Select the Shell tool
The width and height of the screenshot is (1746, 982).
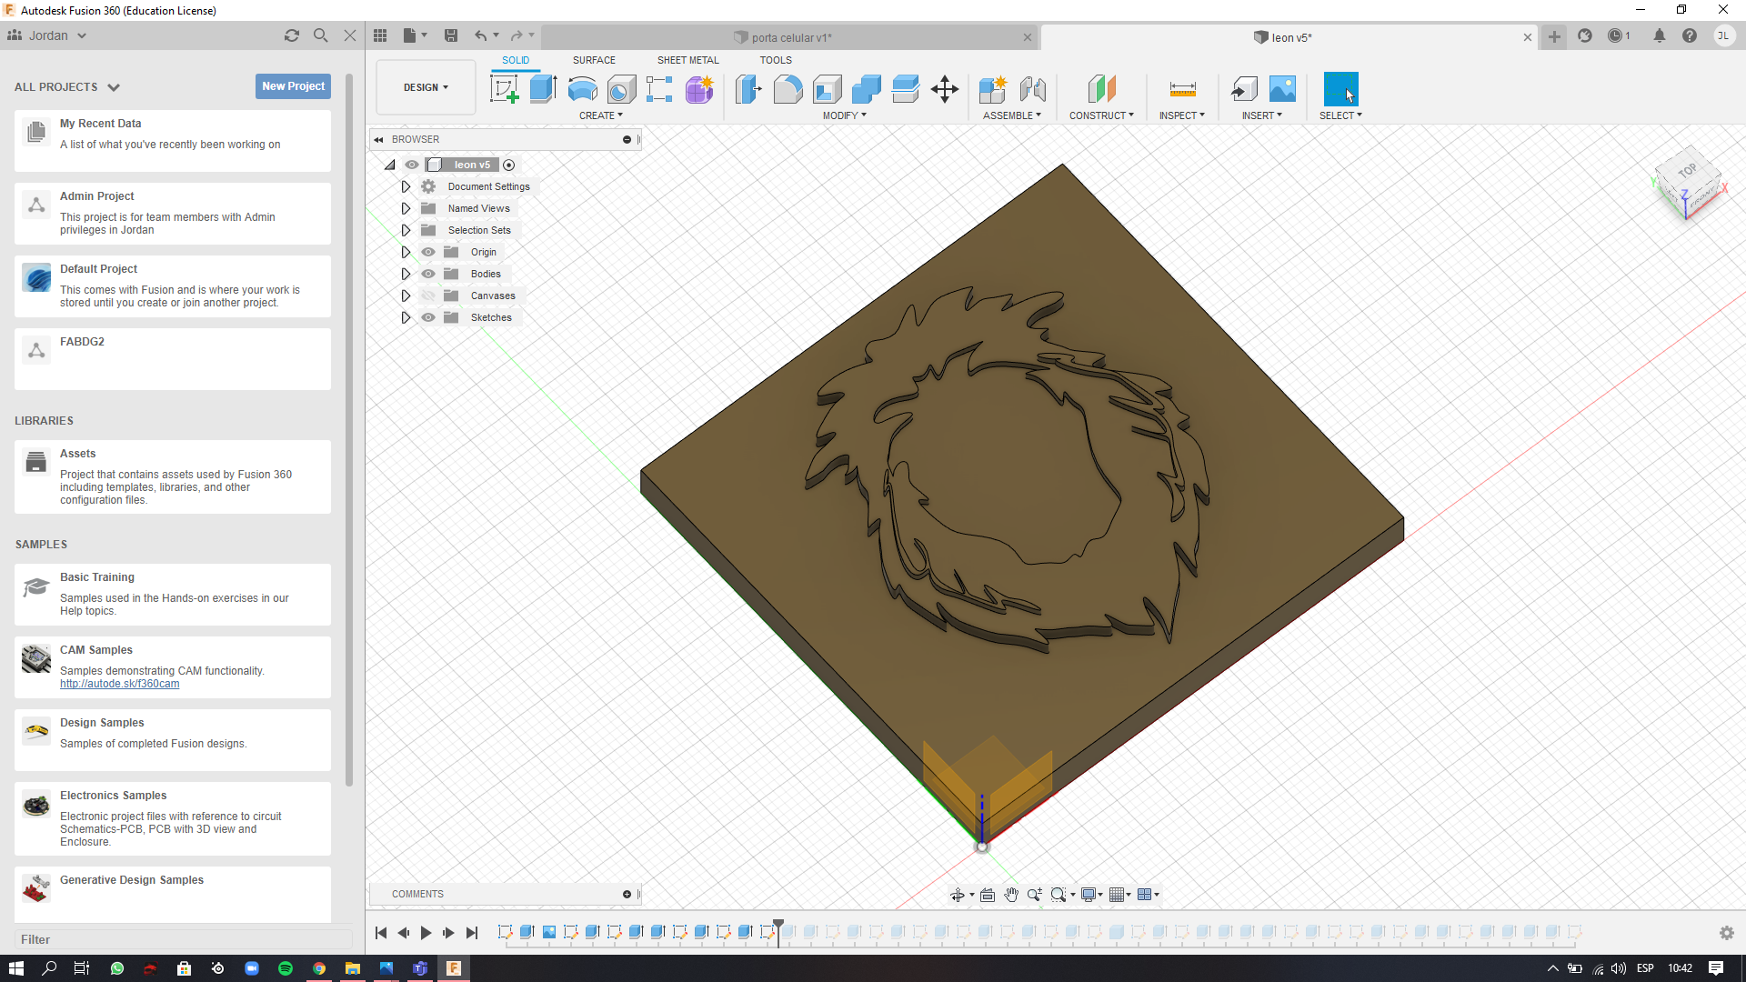(828, 89)
